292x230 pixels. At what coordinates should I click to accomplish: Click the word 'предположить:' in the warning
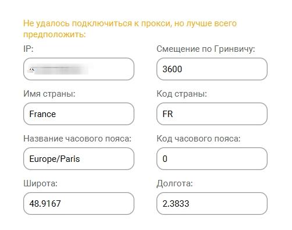(x=55, y=34)
